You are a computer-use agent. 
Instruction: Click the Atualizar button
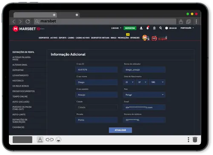click(x=121, y=130)
